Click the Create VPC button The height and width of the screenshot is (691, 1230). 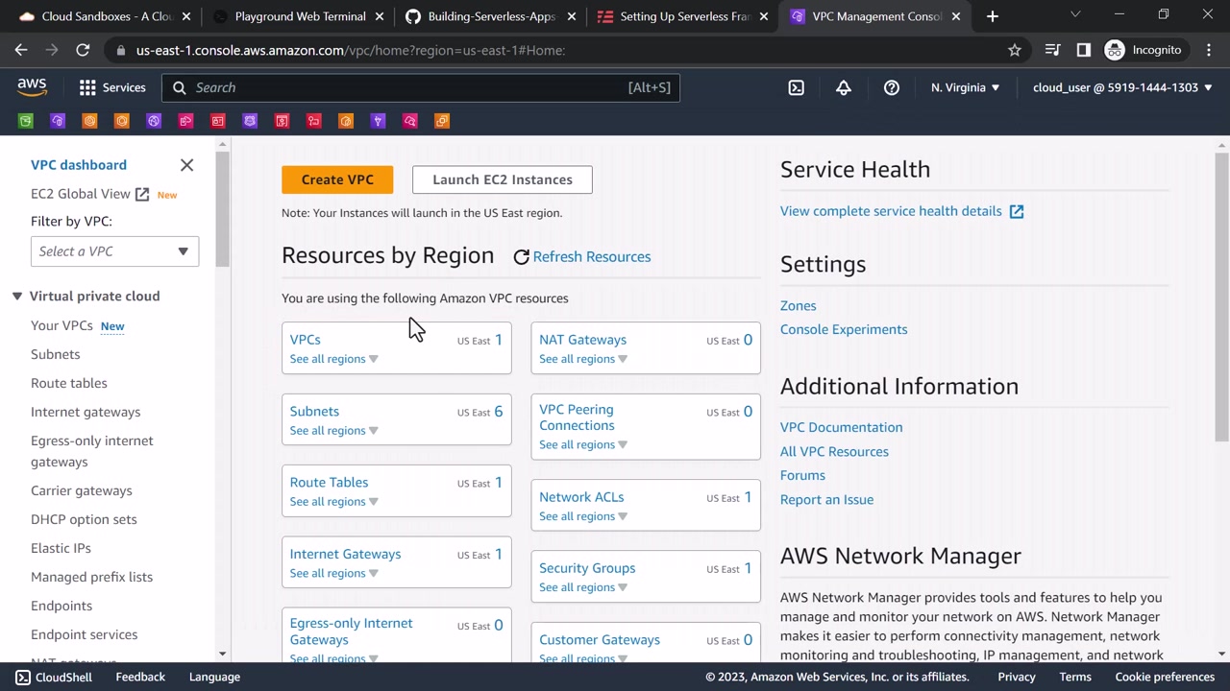point(337,179)
